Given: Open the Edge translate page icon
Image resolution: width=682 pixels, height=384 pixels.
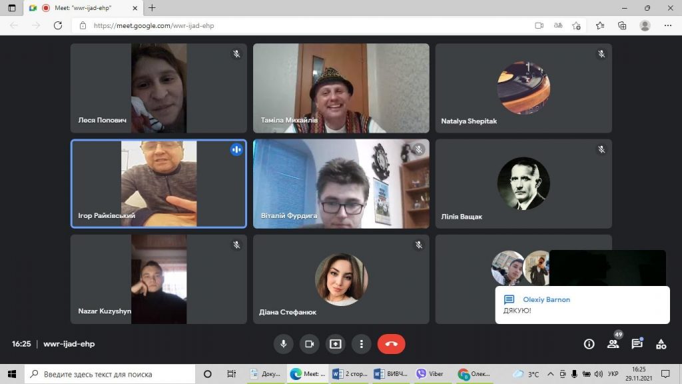Looking at the screenshot, I should click(x=558, y=25).
